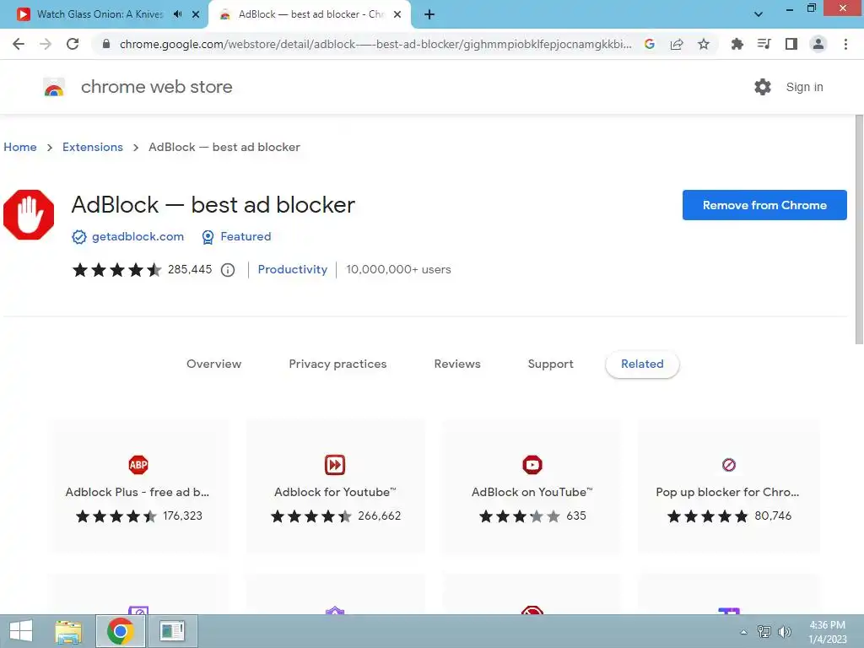
Task: Switch to the Privacy practices tab
Action: point(337,364)
